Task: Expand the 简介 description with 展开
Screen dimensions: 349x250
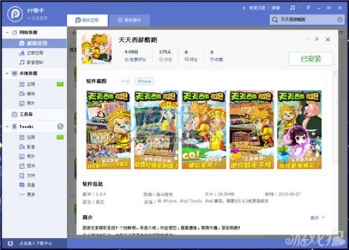Action: click(318, 217)
